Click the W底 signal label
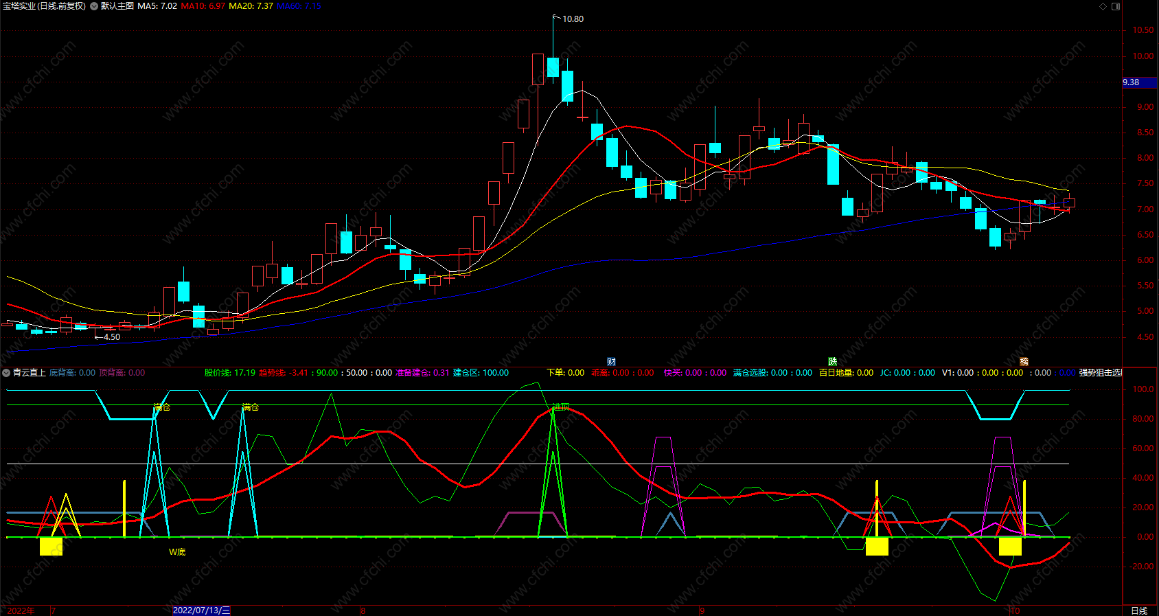1159x616 pixels. click(x=177, y=552)
